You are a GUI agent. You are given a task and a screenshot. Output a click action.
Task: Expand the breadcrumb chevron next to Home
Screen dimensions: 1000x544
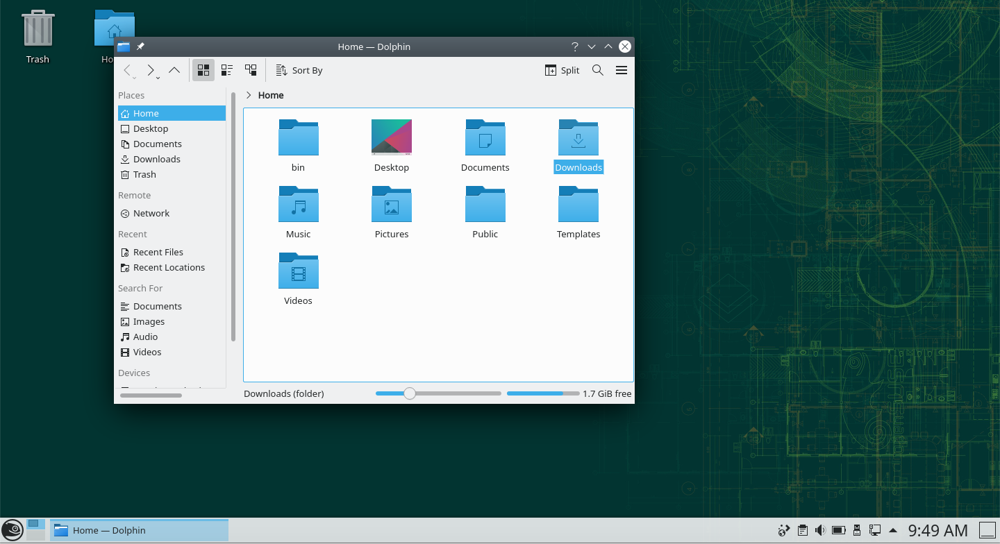pyautogui.click(x=249, y=95)
